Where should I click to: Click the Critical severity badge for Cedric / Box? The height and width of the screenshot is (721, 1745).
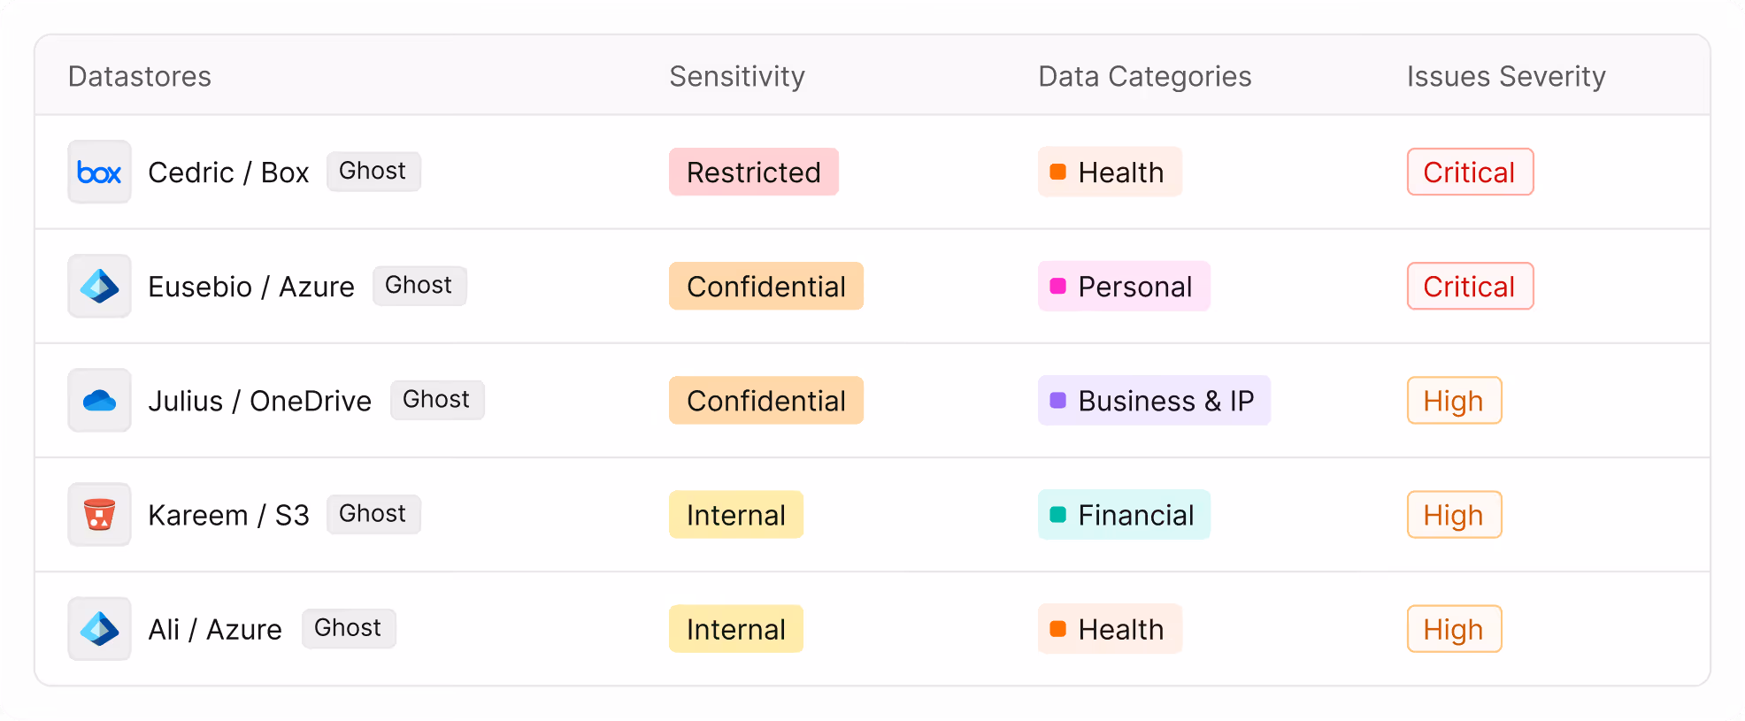pos(1469,173)
